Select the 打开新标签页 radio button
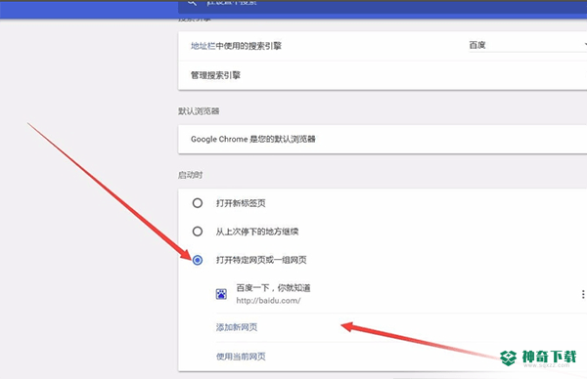 [198, 203]
